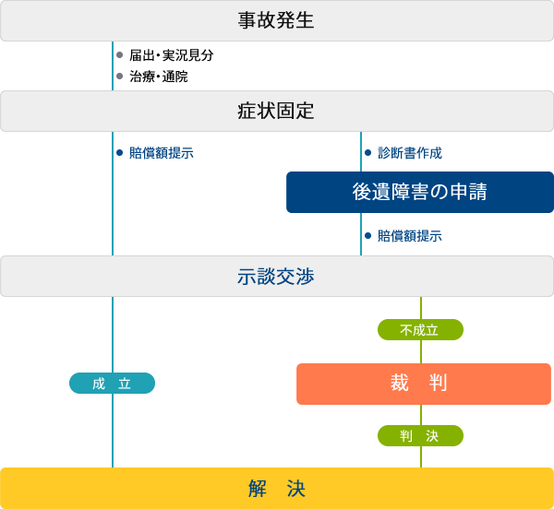Click bullet of 賠償額提示 on the 成立 route
Screen dimensions: 554x509
[120, 153]
